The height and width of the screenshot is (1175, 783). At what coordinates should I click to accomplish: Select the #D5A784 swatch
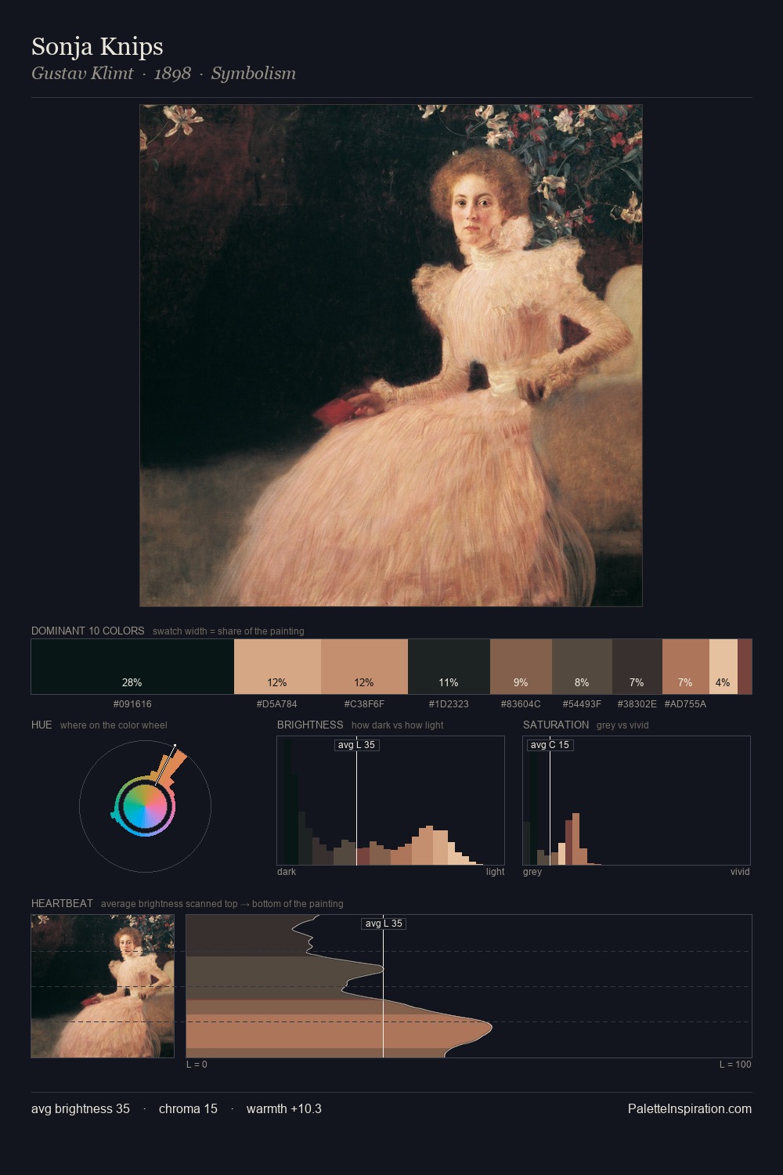tap(277, 667)
